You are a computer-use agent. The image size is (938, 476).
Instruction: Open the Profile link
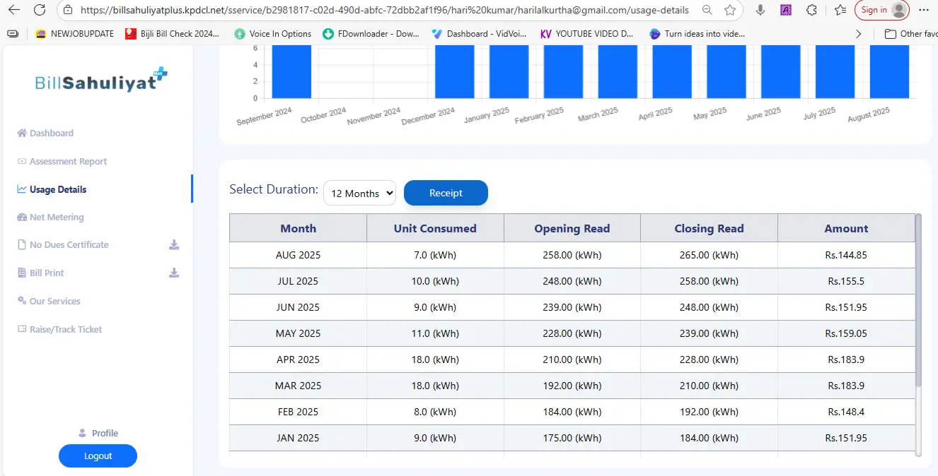(x=105, y=434)
